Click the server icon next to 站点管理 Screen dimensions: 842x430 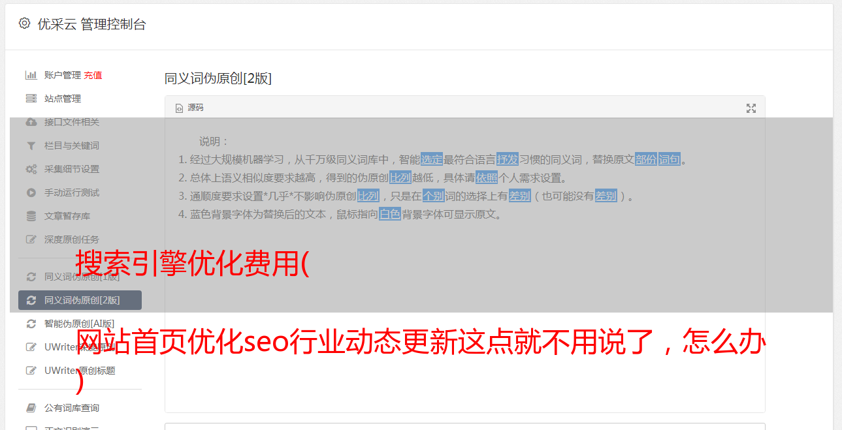[31, 99]
